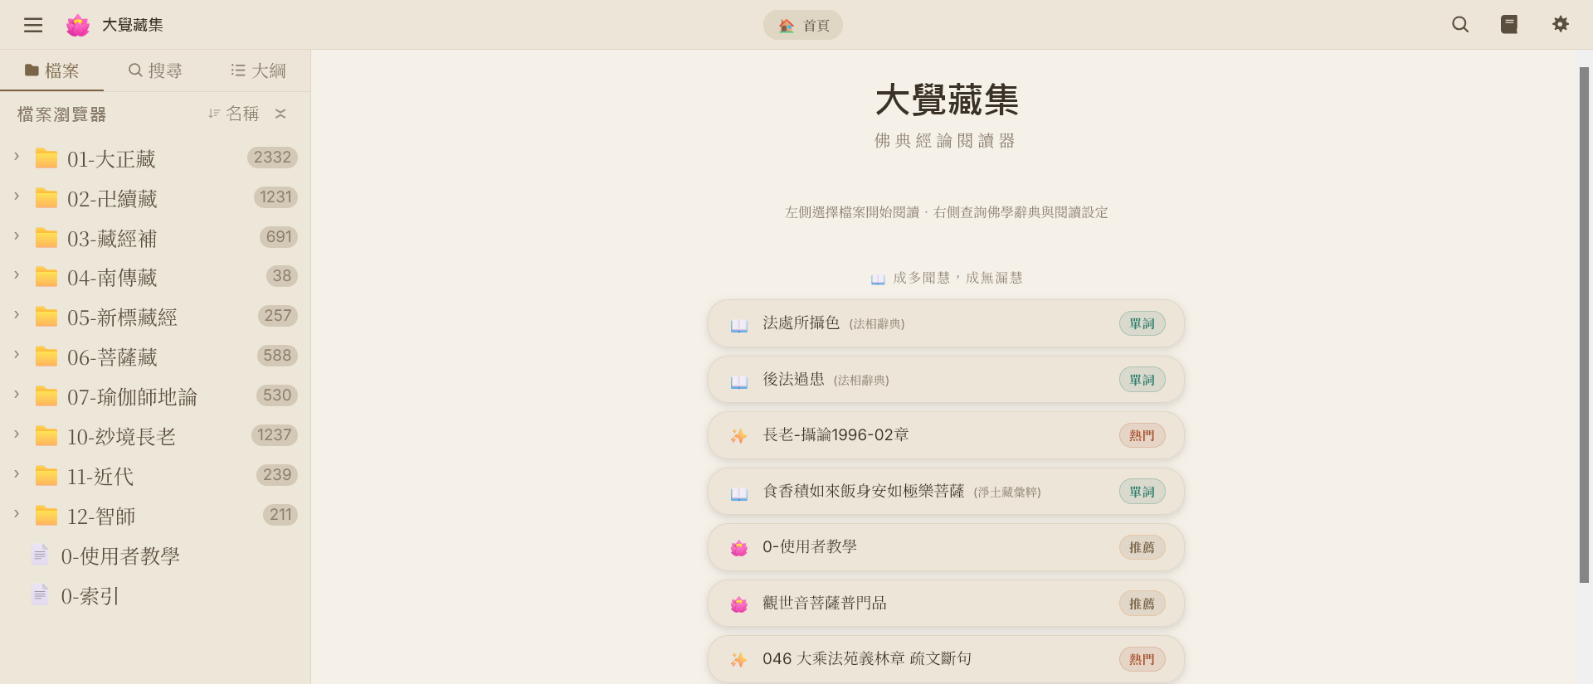
Task: Click the 02-卍續藏 folder icon
Action: click(46, 197)
